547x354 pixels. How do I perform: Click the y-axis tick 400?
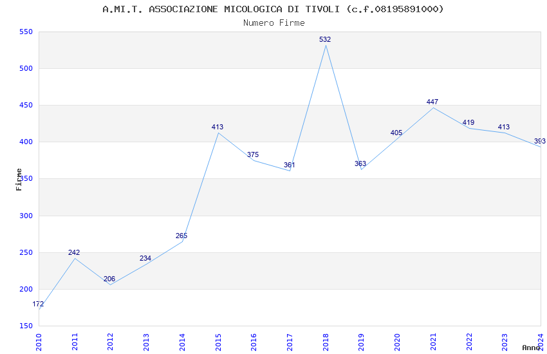click(x=26, y=142)
